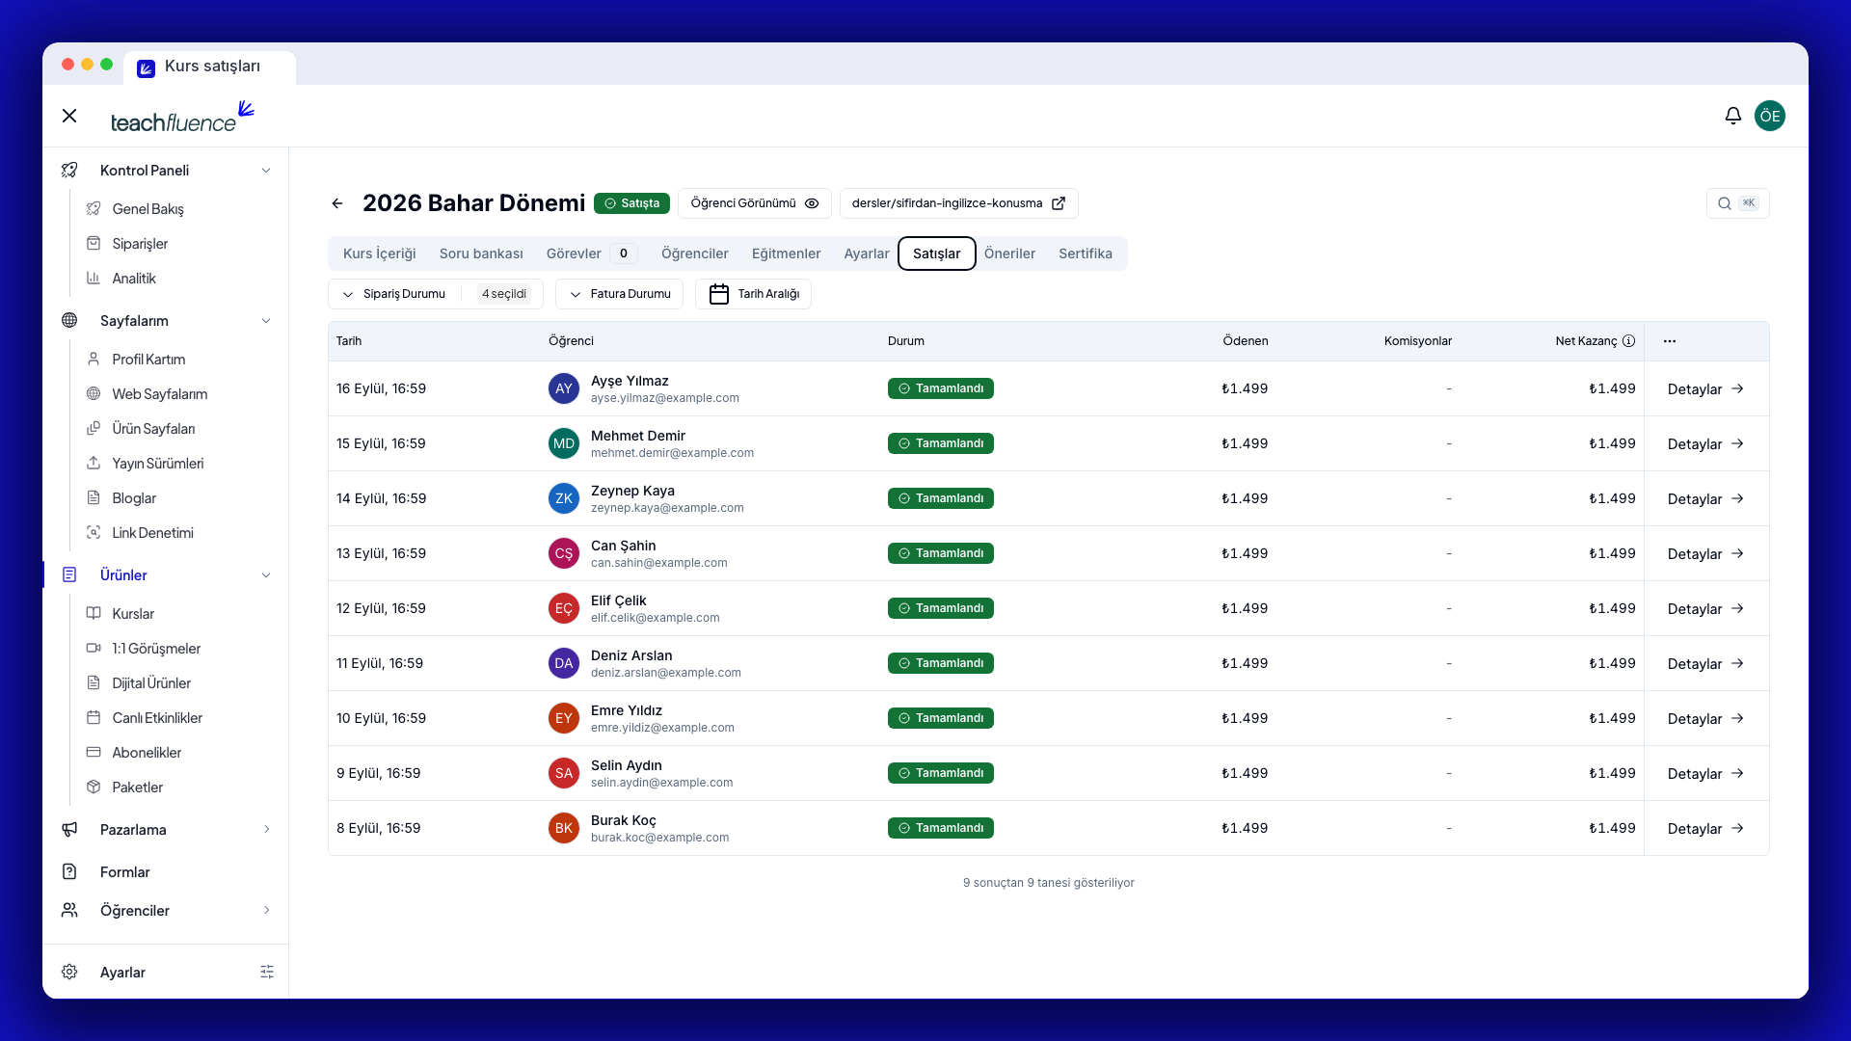Open Detaylar for Ayşe Yılmaz
Viewport: 1851px width, 1041px height.
pos(1705,389)
